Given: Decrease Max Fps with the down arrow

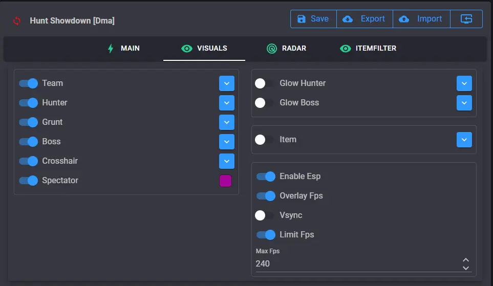Looking at the screenshot, I should pos(466,268).
